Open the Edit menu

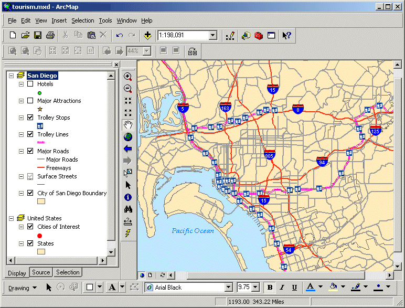click(26, 20)
